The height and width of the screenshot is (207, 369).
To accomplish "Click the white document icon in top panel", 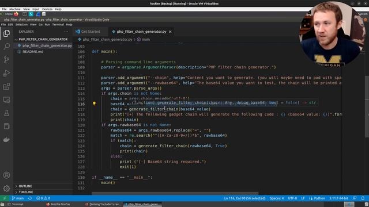I will pos(44,14).
